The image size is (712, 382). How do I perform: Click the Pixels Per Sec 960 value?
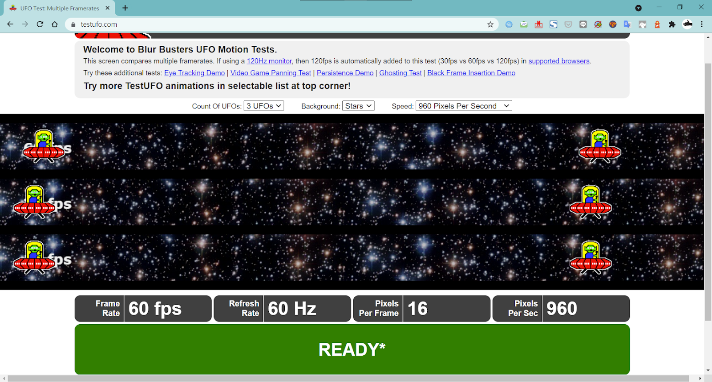562,309
